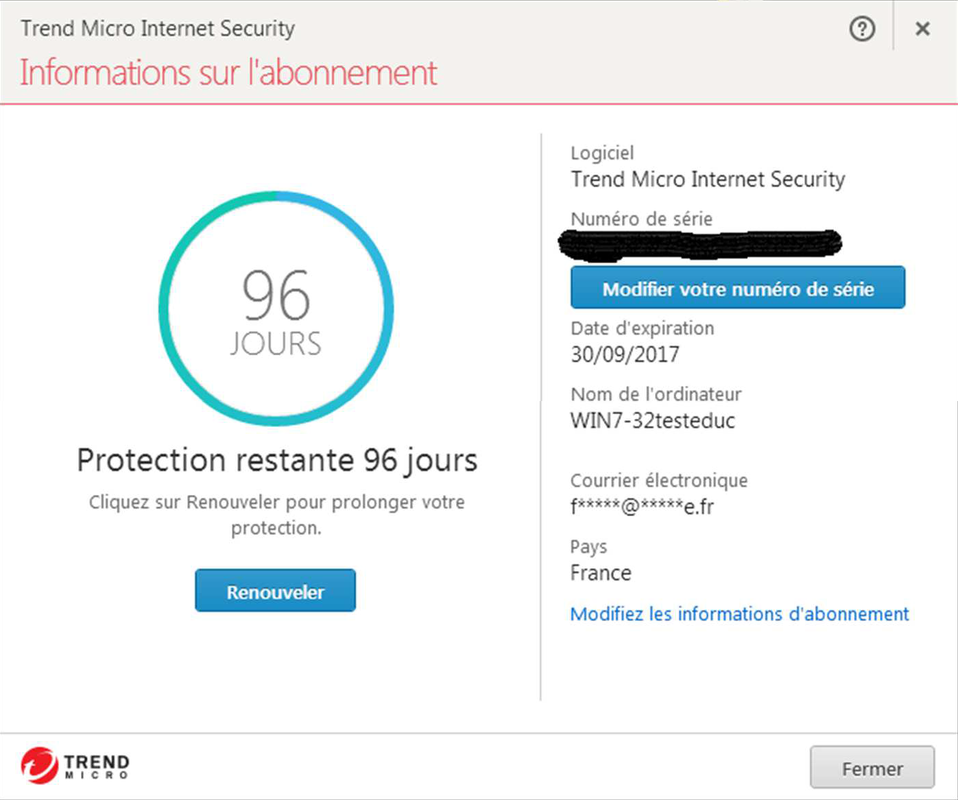Click software name under Logiciel label

[708, 180]
